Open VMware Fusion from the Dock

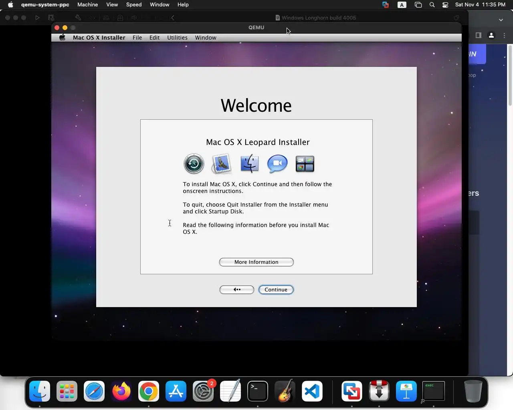coord(352,391)
